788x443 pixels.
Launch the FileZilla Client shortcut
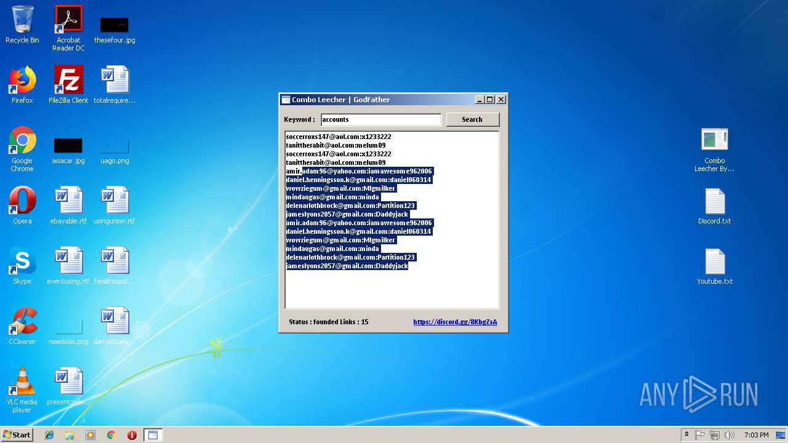(x=68, y=85)
